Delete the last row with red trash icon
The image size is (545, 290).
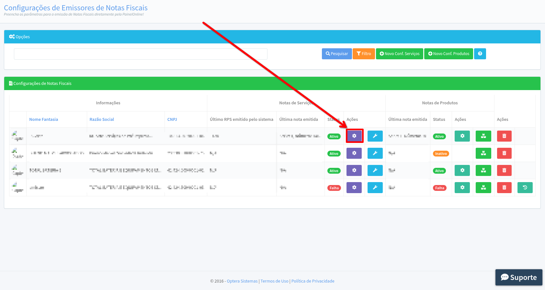point(504,188)
